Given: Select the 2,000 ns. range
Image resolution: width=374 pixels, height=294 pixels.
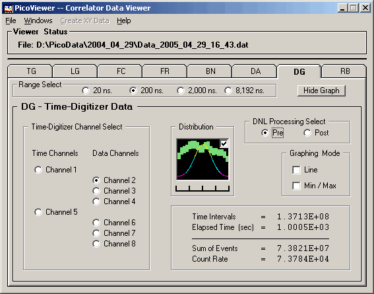Looking at the screenshot, I should pos(197,91).
